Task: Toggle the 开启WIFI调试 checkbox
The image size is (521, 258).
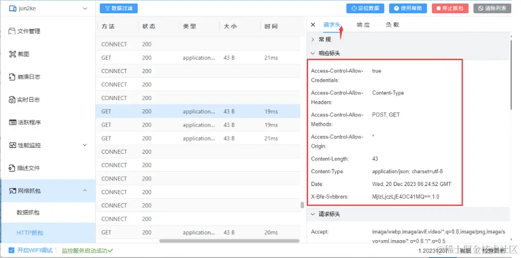Action: click(x=11, y=250)
